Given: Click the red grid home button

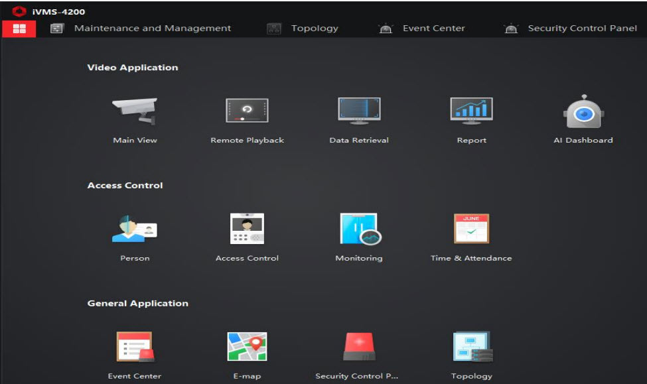Looking at the screenshot, I should tap(19, 29).
